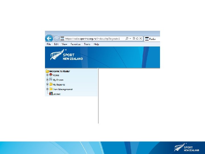Click the Refresh icon in address bar
205x154 pixels.
coord(137,38)
